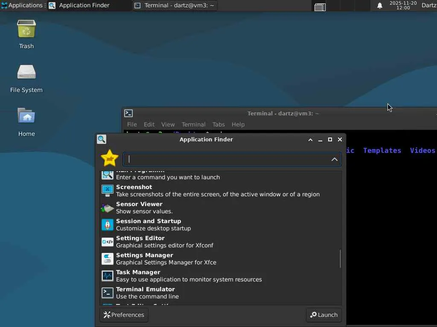Click the Launch button
The width and height of the screenshot is (437, 327).
[324, 315]
